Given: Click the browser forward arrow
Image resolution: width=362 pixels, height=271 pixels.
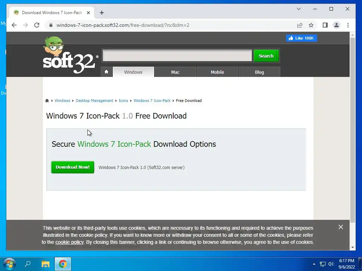Looking at the screenshot, I should (x=25, y=25).
